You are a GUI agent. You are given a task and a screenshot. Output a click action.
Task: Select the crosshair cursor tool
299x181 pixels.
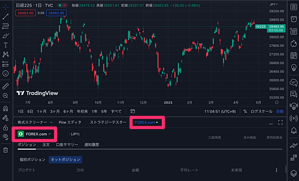point(6,7)
